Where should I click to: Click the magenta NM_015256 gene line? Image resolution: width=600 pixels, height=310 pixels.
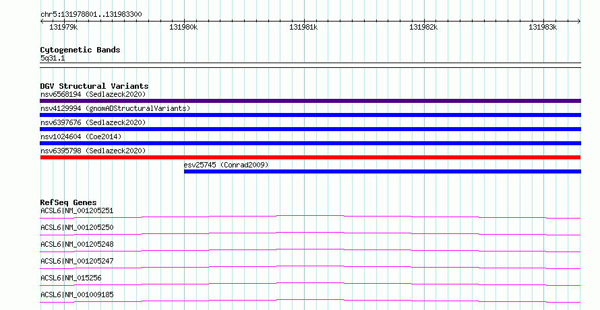point(310,283)
